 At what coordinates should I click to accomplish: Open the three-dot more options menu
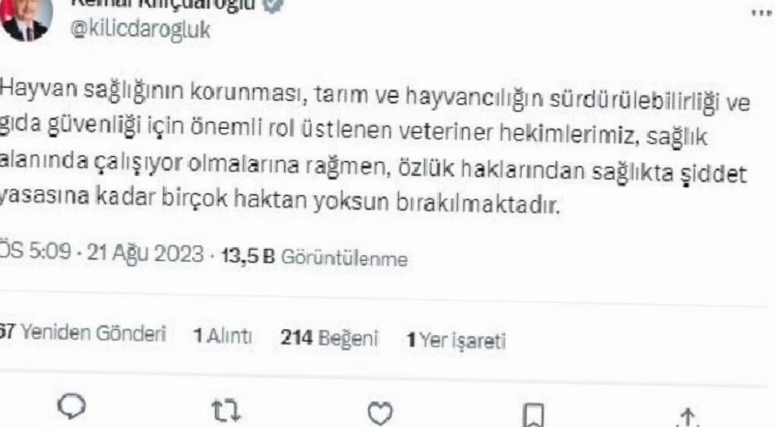point(762,13)
